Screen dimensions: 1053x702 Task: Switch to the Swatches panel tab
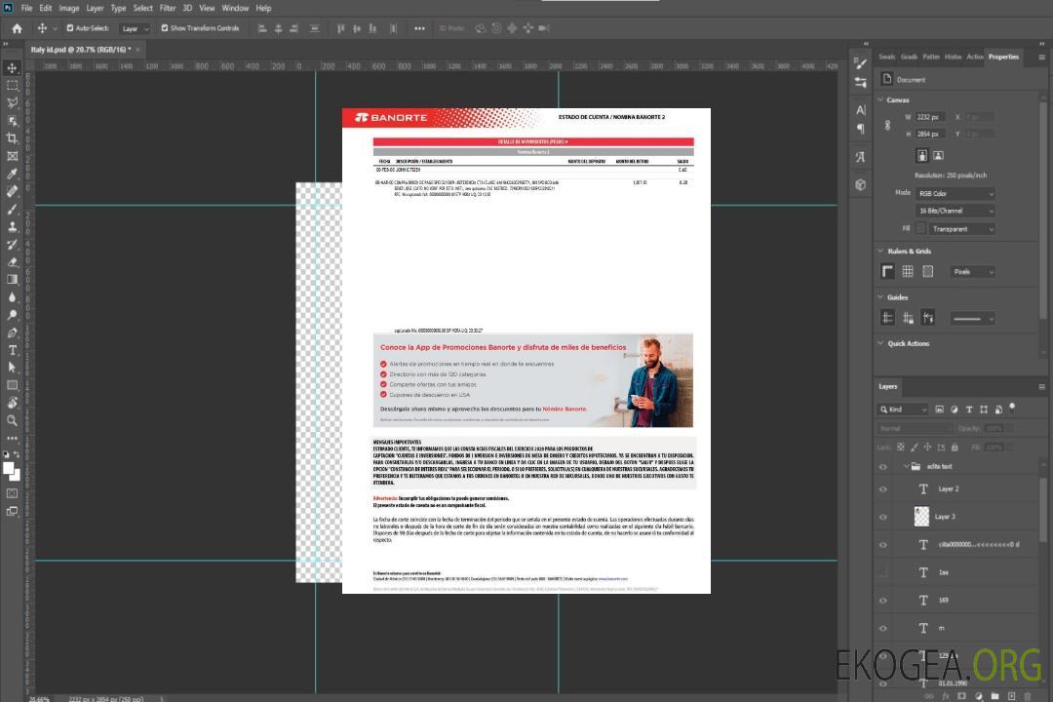click(x=886, y=57)
